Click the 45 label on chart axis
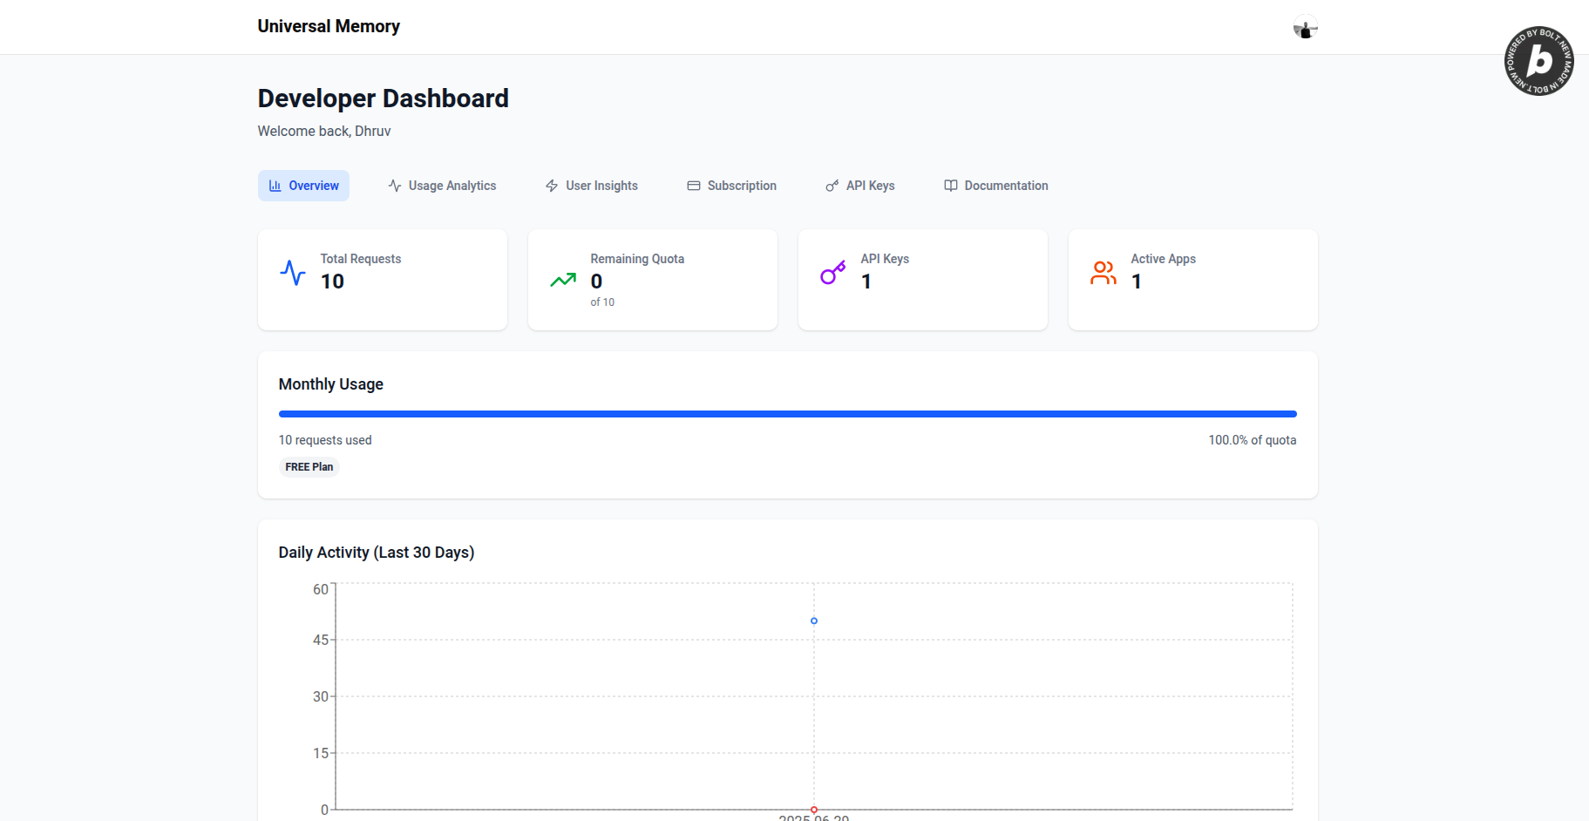This screenshot has height=821, width=1589. pos(321,640)
